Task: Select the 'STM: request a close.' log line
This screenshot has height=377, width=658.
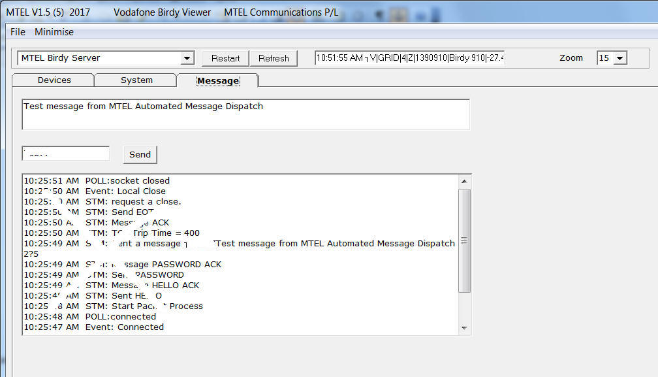Action: pyautogui.click(x=102, y=201)
